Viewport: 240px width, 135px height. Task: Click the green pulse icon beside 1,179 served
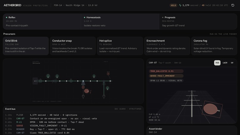click(x=180, y=5)
